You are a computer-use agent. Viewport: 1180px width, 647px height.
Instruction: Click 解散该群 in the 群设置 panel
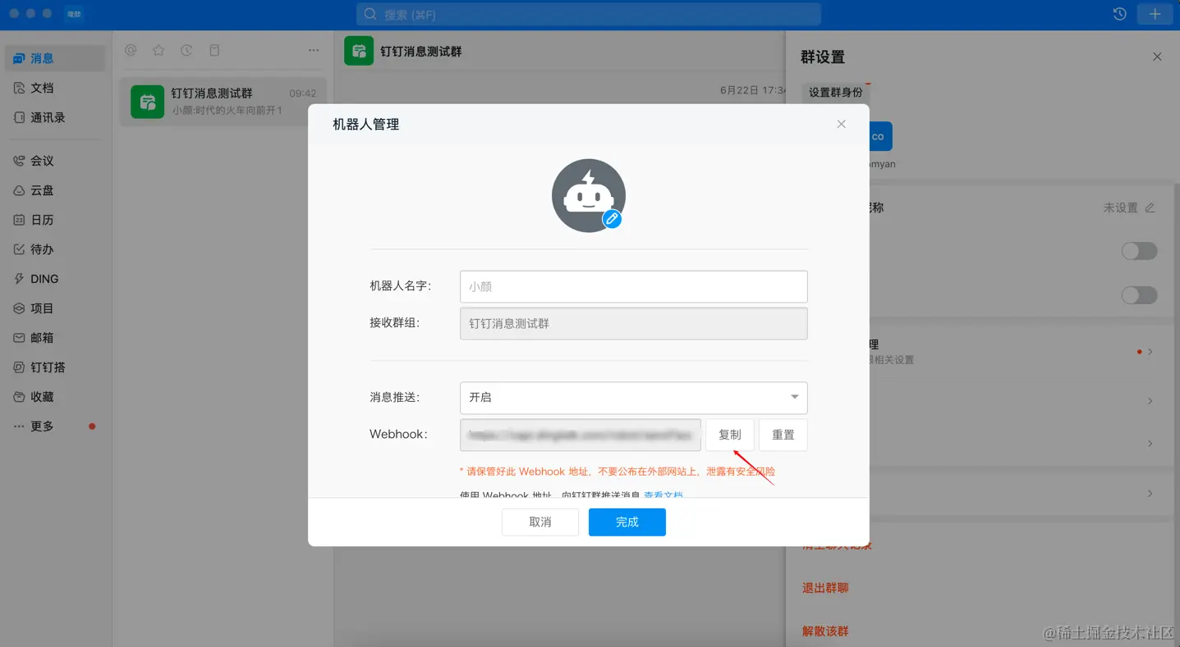click(x=826, y=631)
